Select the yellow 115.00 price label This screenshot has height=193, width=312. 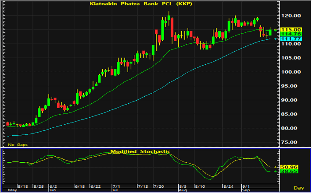coord(291,30)
